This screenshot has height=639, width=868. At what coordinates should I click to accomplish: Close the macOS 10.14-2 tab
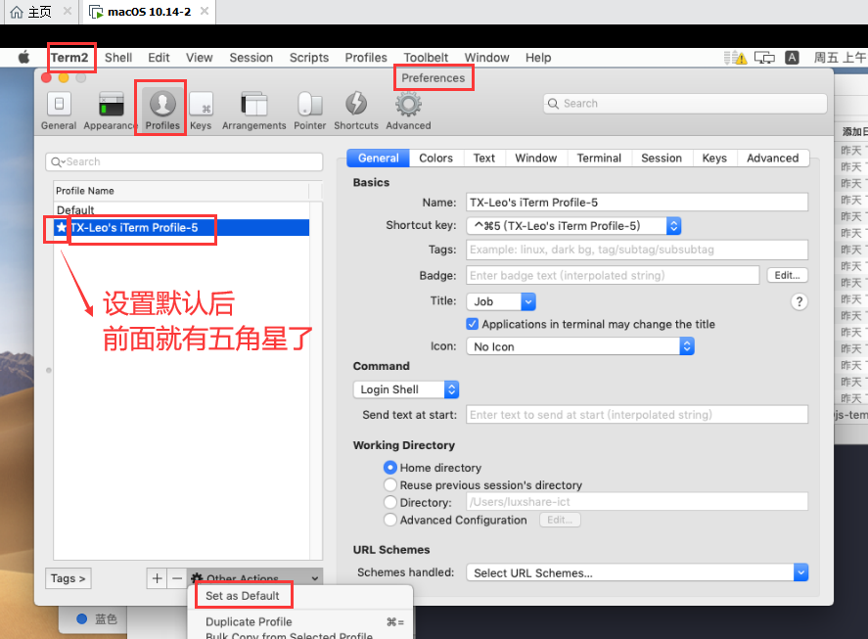[x=205, y=11]
